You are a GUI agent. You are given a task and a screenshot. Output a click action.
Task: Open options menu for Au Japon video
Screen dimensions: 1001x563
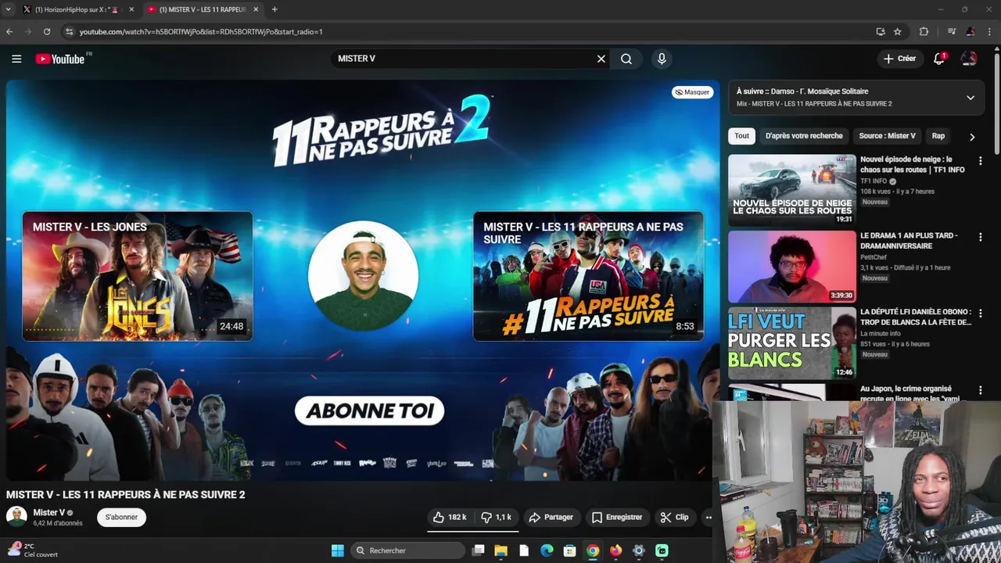pos(981,390)
